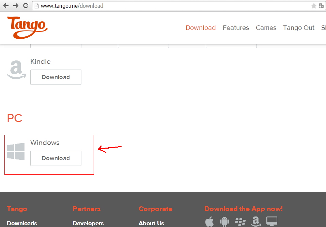The image size is (326, 227).
Task: Select the Android robot icon in footer
Action: (224, 222)
